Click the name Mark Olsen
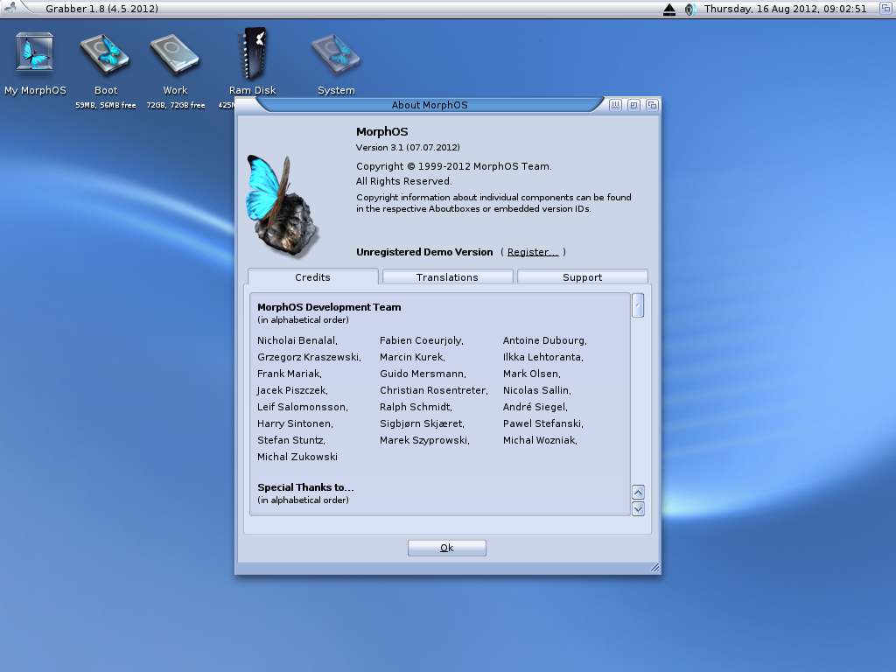The height and width of the screenshot is (672, 896). tap(531, 374)
